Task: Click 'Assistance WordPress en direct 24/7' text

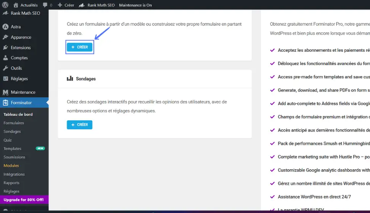Action: coord(314,197)
